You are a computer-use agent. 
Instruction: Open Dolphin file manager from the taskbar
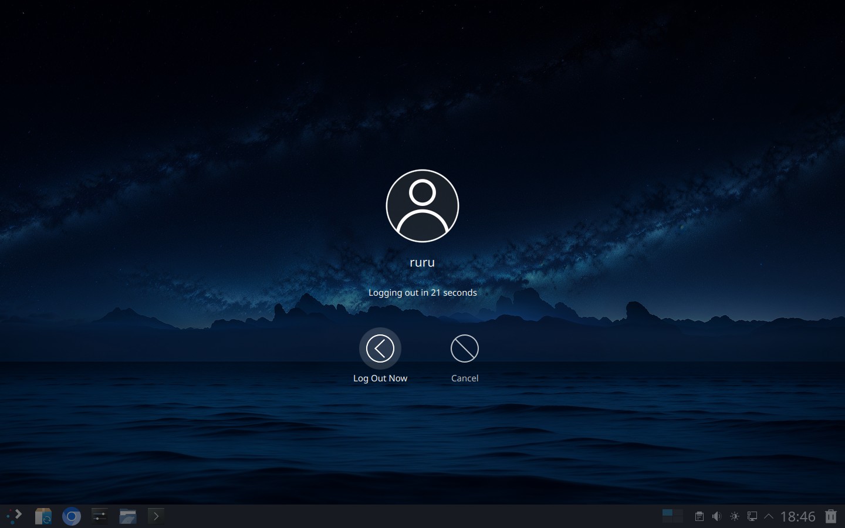pos(127,516)
